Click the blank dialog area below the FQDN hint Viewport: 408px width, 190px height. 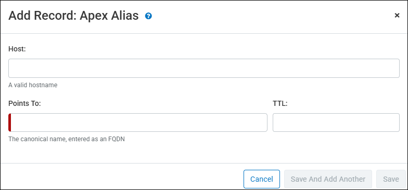click(x=204, y=153)
